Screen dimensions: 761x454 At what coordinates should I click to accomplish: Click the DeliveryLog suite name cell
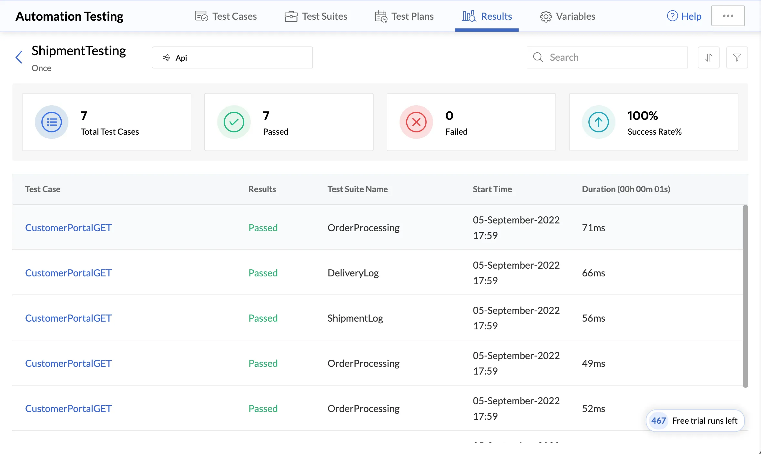(x=353, y=273)
